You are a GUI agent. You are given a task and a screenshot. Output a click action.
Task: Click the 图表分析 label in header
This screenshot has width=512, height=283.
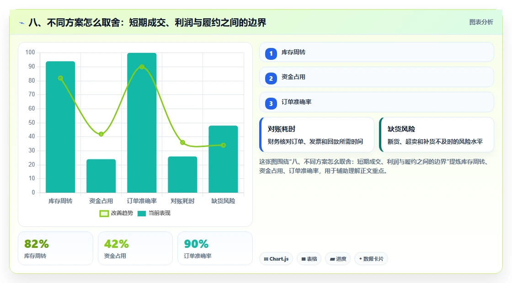tap(481, 22)
